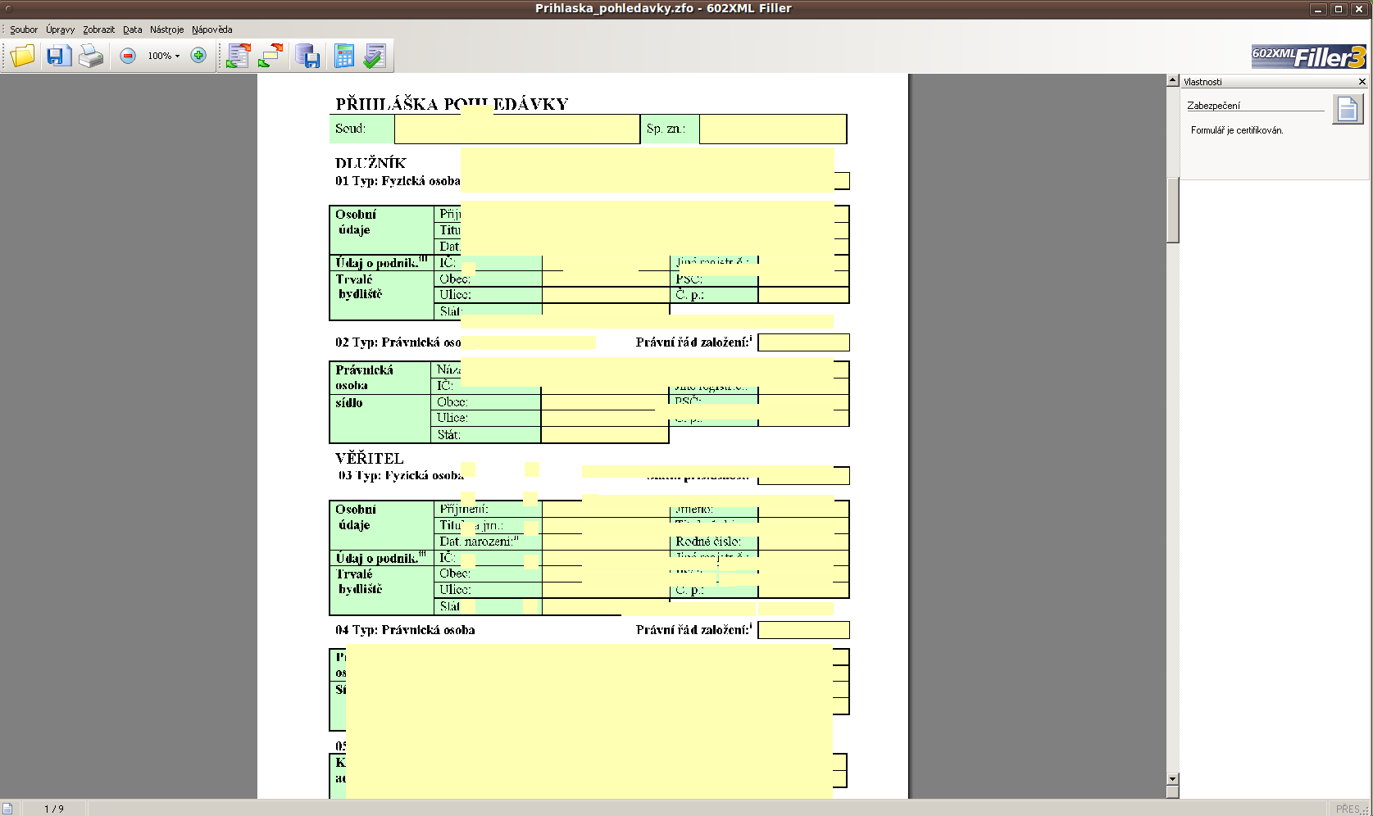Click the page icon in the status bar
The height and width of the screenshot is (816, 1373).
click(7, 809)
